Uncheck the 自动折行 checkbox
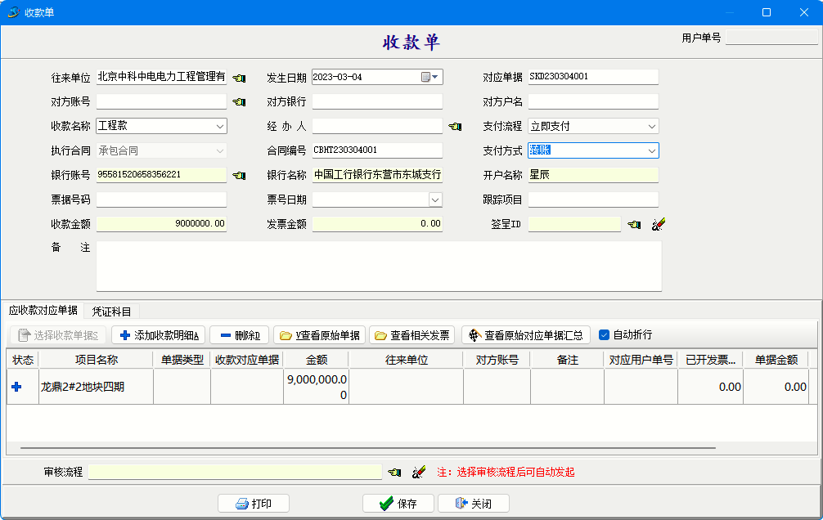Image resolution: width=823 pixels, height=520 pixels. [605, 335]
